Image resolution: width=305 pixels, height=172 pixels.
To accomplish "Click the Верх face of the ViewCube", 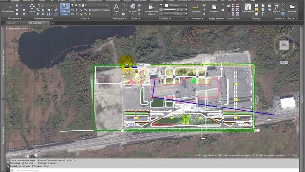I will (284, 45).
